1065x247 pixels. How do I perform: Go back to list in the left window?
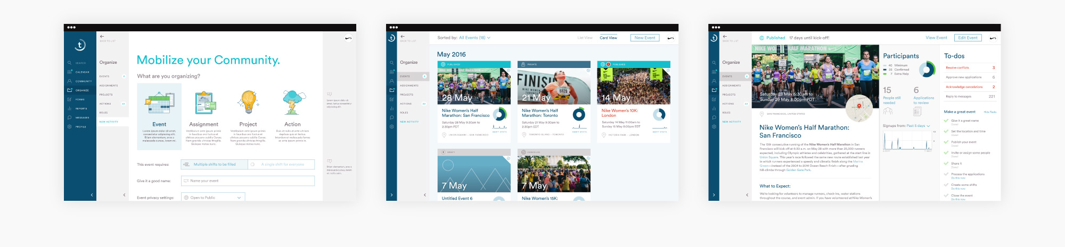coord(106,38)
